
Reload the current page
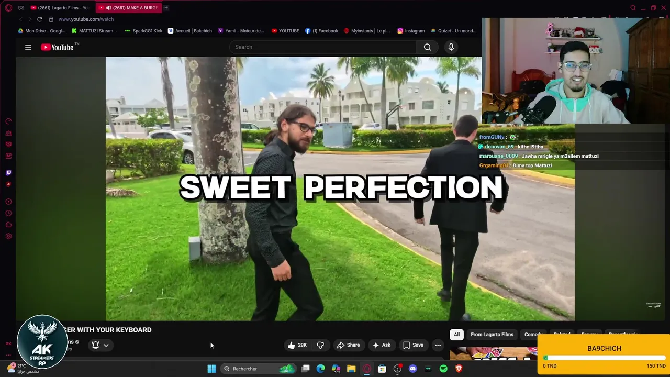[39, 19]
